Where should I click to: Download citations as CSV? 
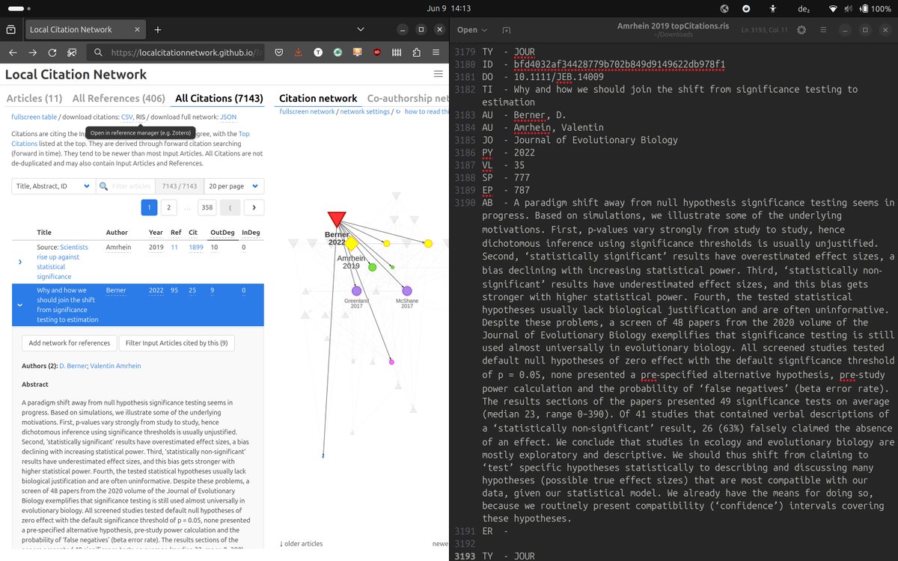tap(127, 117)
